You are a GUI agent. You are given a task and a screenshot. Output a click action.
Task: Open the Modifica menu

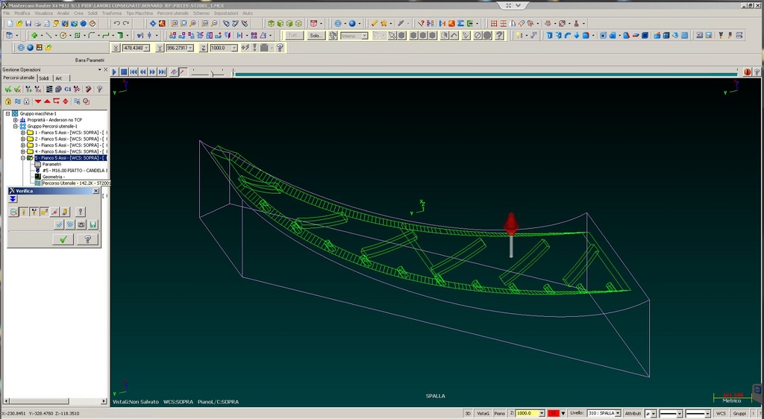22,13
